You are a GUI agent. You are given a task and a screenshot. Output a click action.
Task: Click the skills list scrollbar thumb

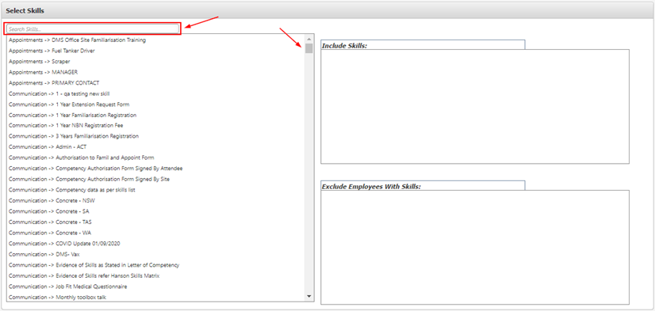[x=308, y=49]
